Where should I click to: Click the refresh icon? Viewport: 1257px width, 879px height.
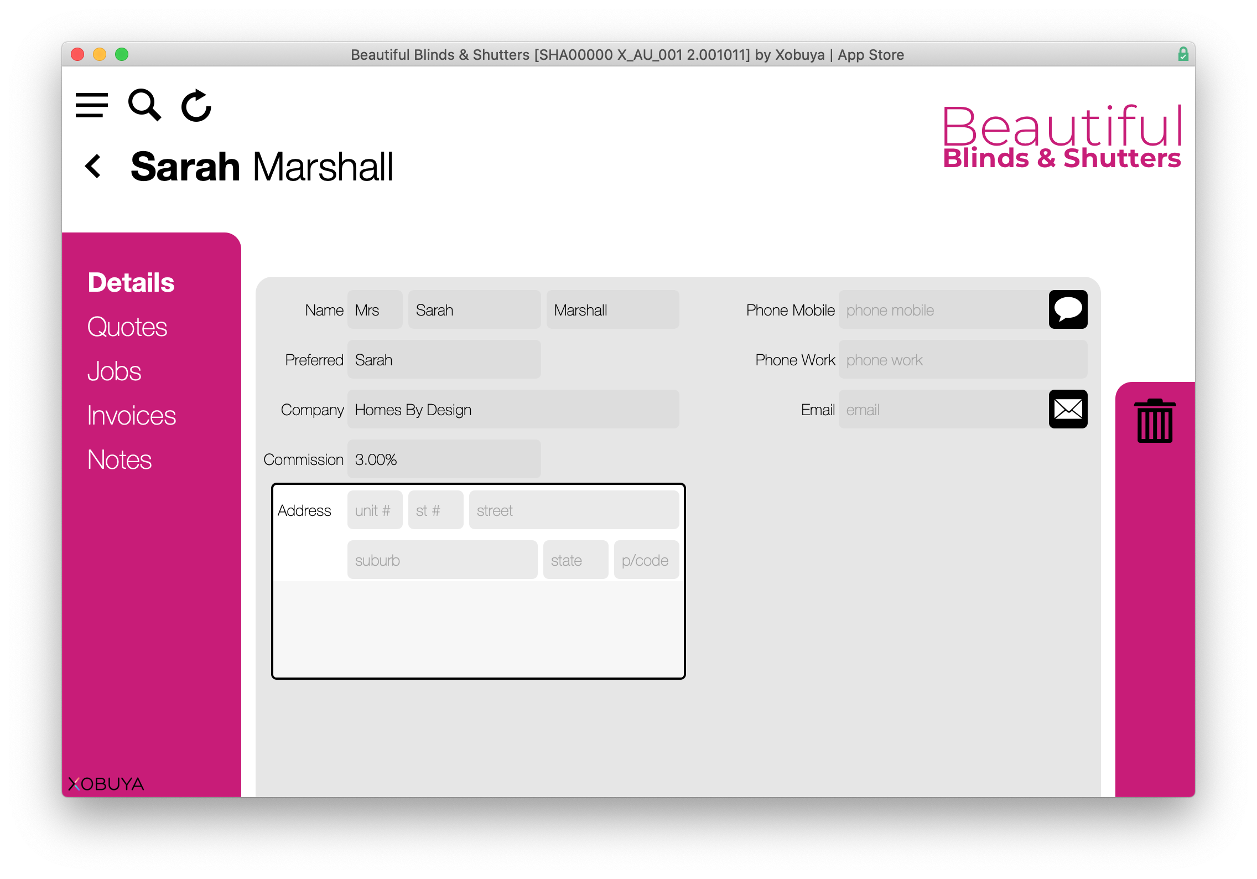[x=196, y=105]
